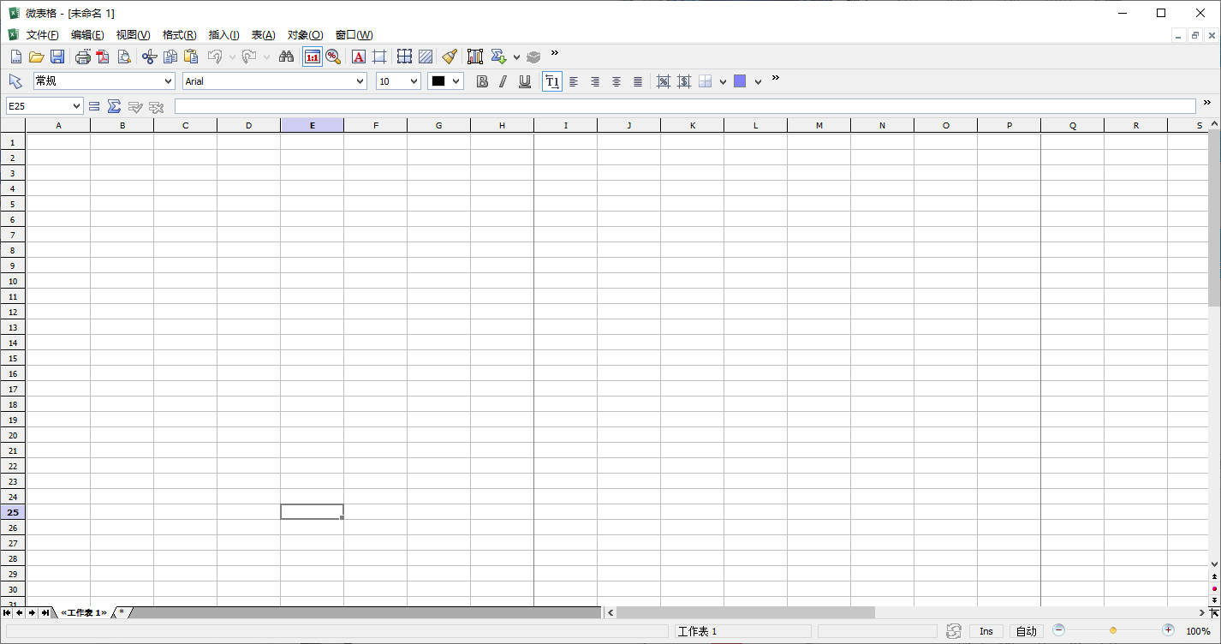Screen dimensions: 1221x644
Task: Click the zoom in plus button
Action: click(x=1168, y=630)
